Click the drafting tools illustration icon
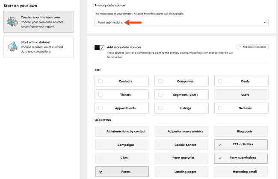Viewport: 278px width, 179px height. click(12, 22)
